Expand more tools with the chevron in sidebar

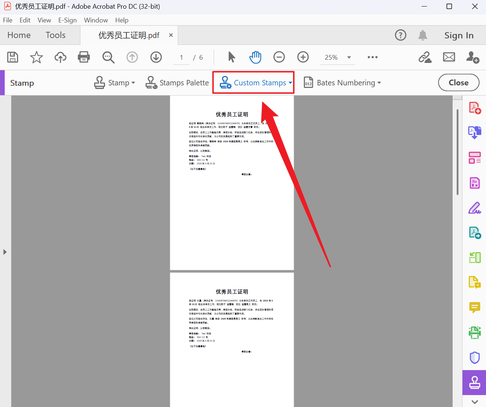click(475, 402)
